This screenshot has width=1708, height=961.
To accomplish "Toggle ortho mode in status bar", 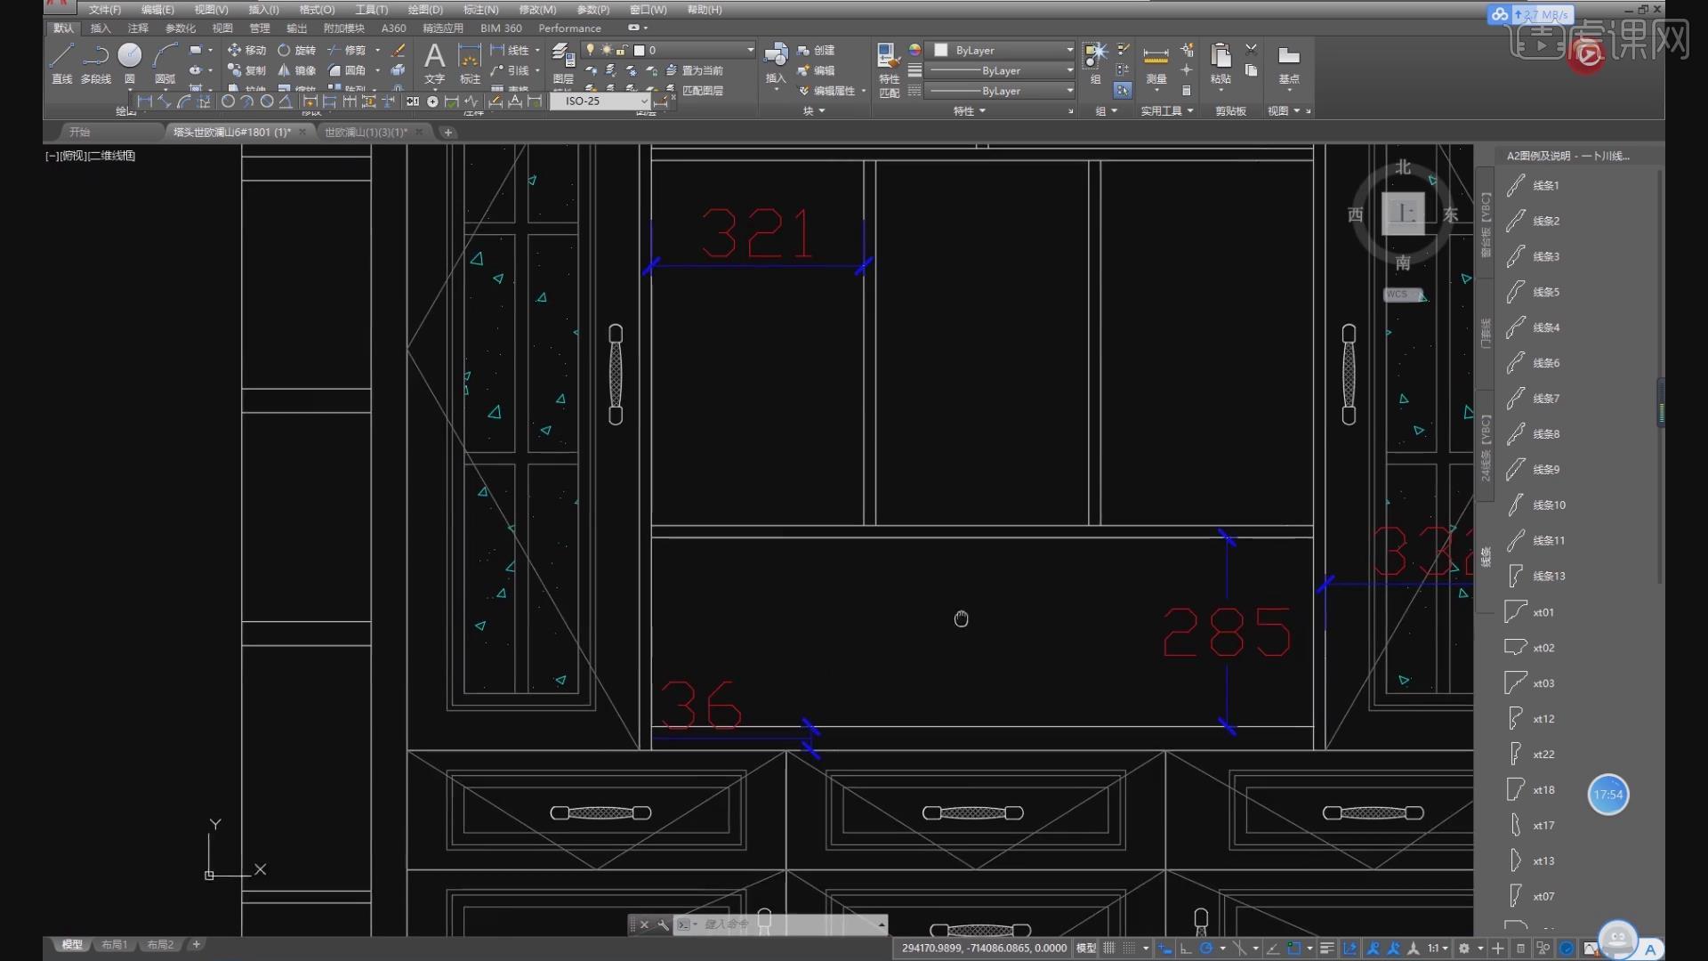I will tap(1186, 949).
